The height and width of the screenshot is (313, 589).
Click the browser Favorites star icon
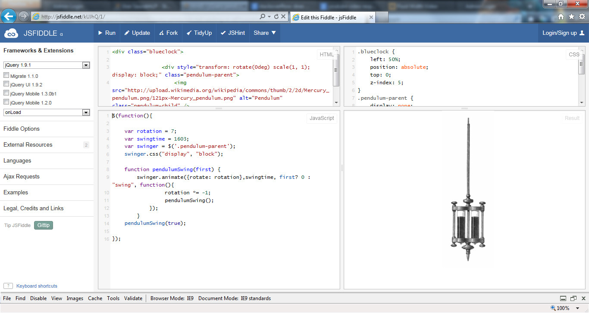click(x=571, y=17)
